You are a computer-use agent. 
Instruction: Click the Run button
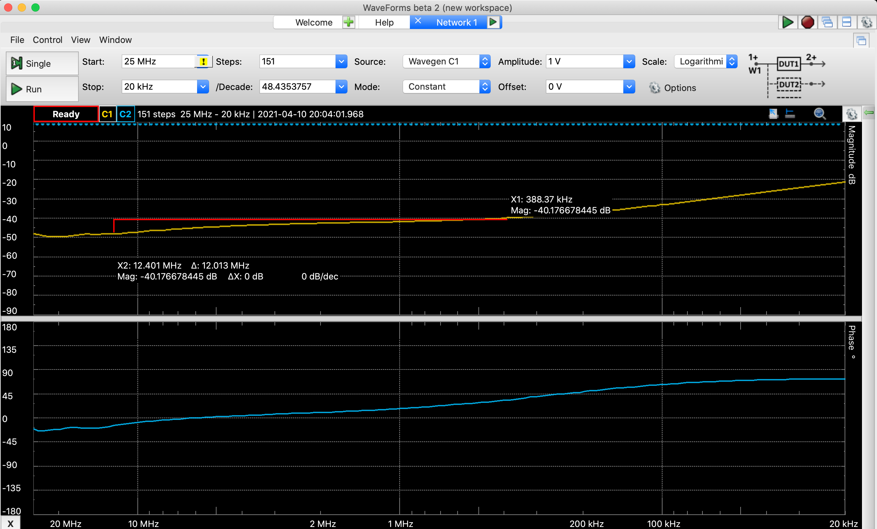(x=42, y=89)
